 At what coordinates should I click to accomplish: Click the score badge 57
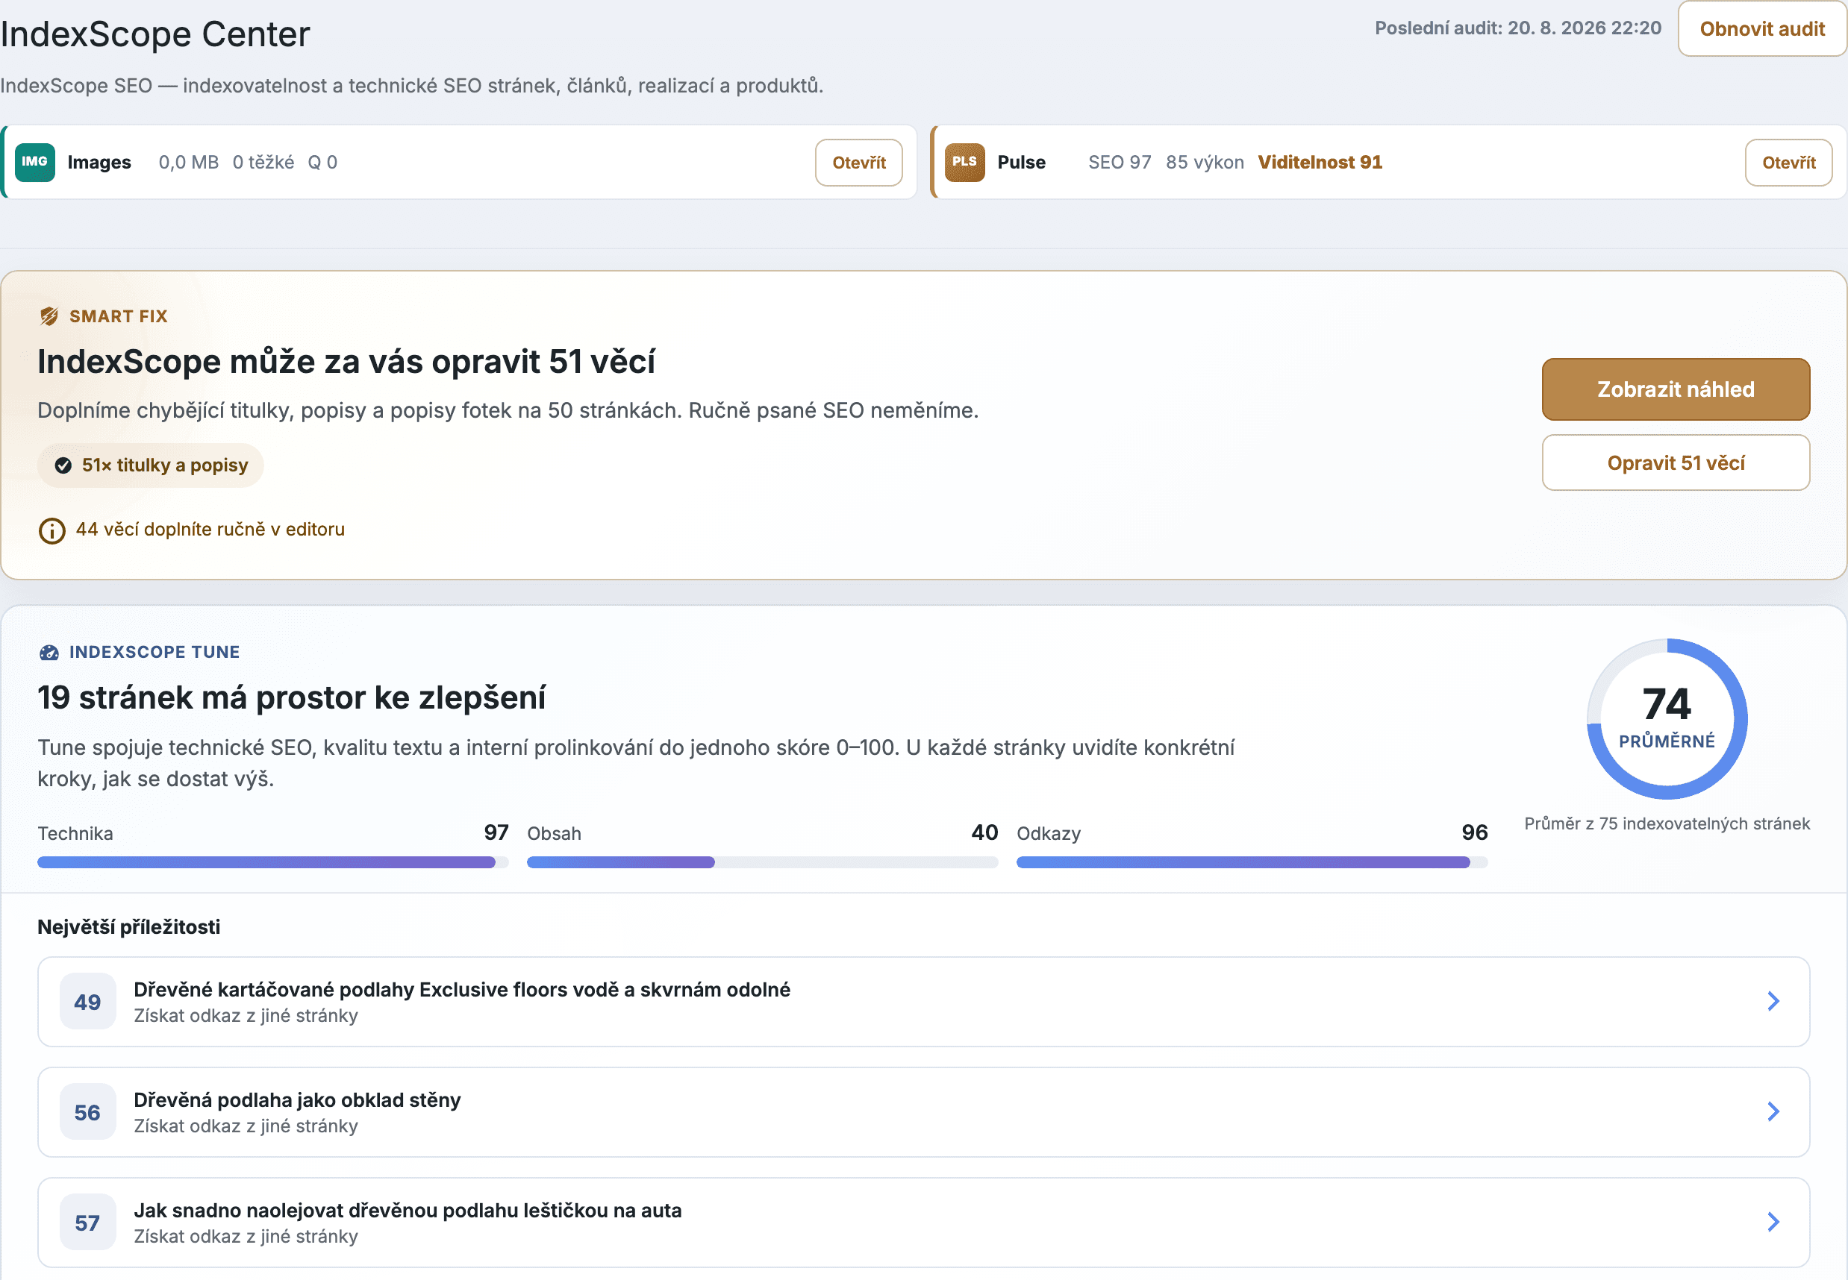(87, 1223)
